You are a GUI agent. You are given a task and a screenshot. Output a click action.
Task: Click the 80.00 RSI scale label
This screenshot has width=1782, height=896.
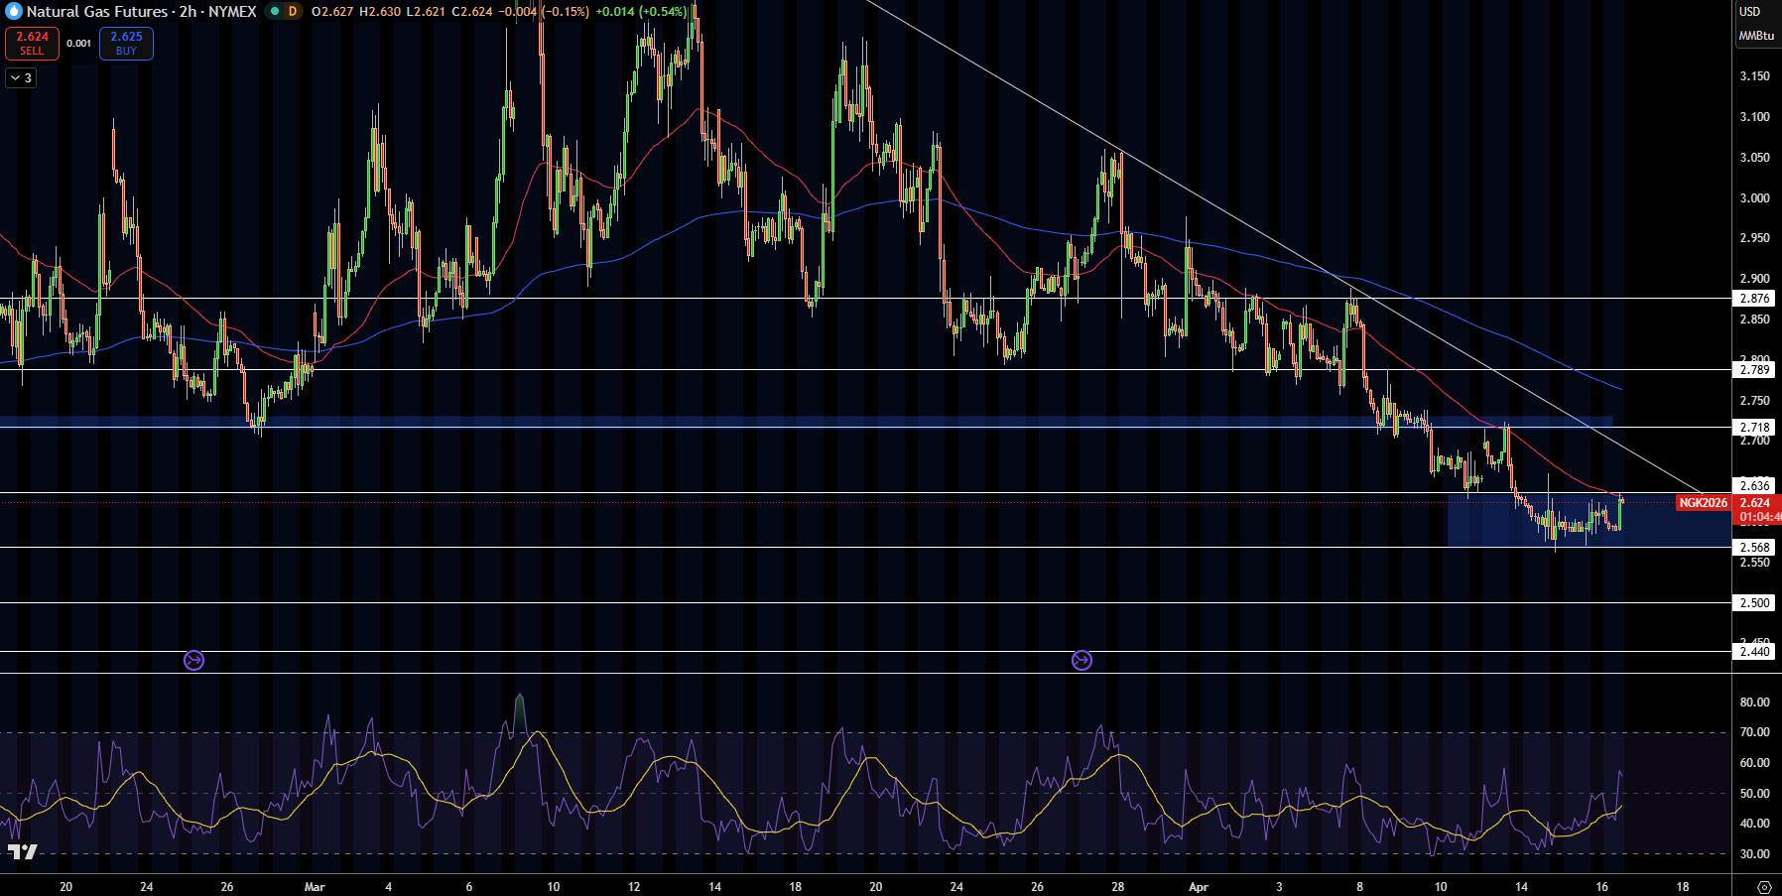[1754, 703]
